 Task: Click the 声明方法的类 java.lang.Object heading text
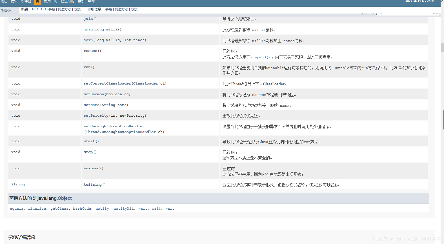click(40, 198)
